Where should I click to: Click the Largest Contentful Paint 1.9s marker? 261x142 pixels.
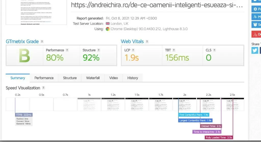point(195,121)
